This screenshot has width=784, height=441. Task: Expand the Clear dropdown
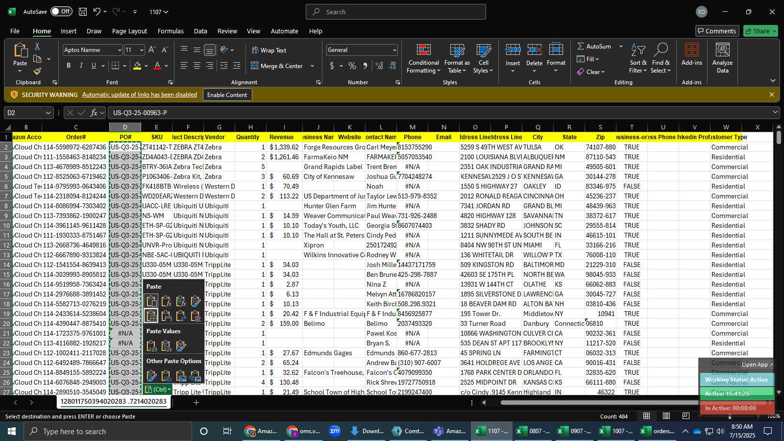click(591, 72)
